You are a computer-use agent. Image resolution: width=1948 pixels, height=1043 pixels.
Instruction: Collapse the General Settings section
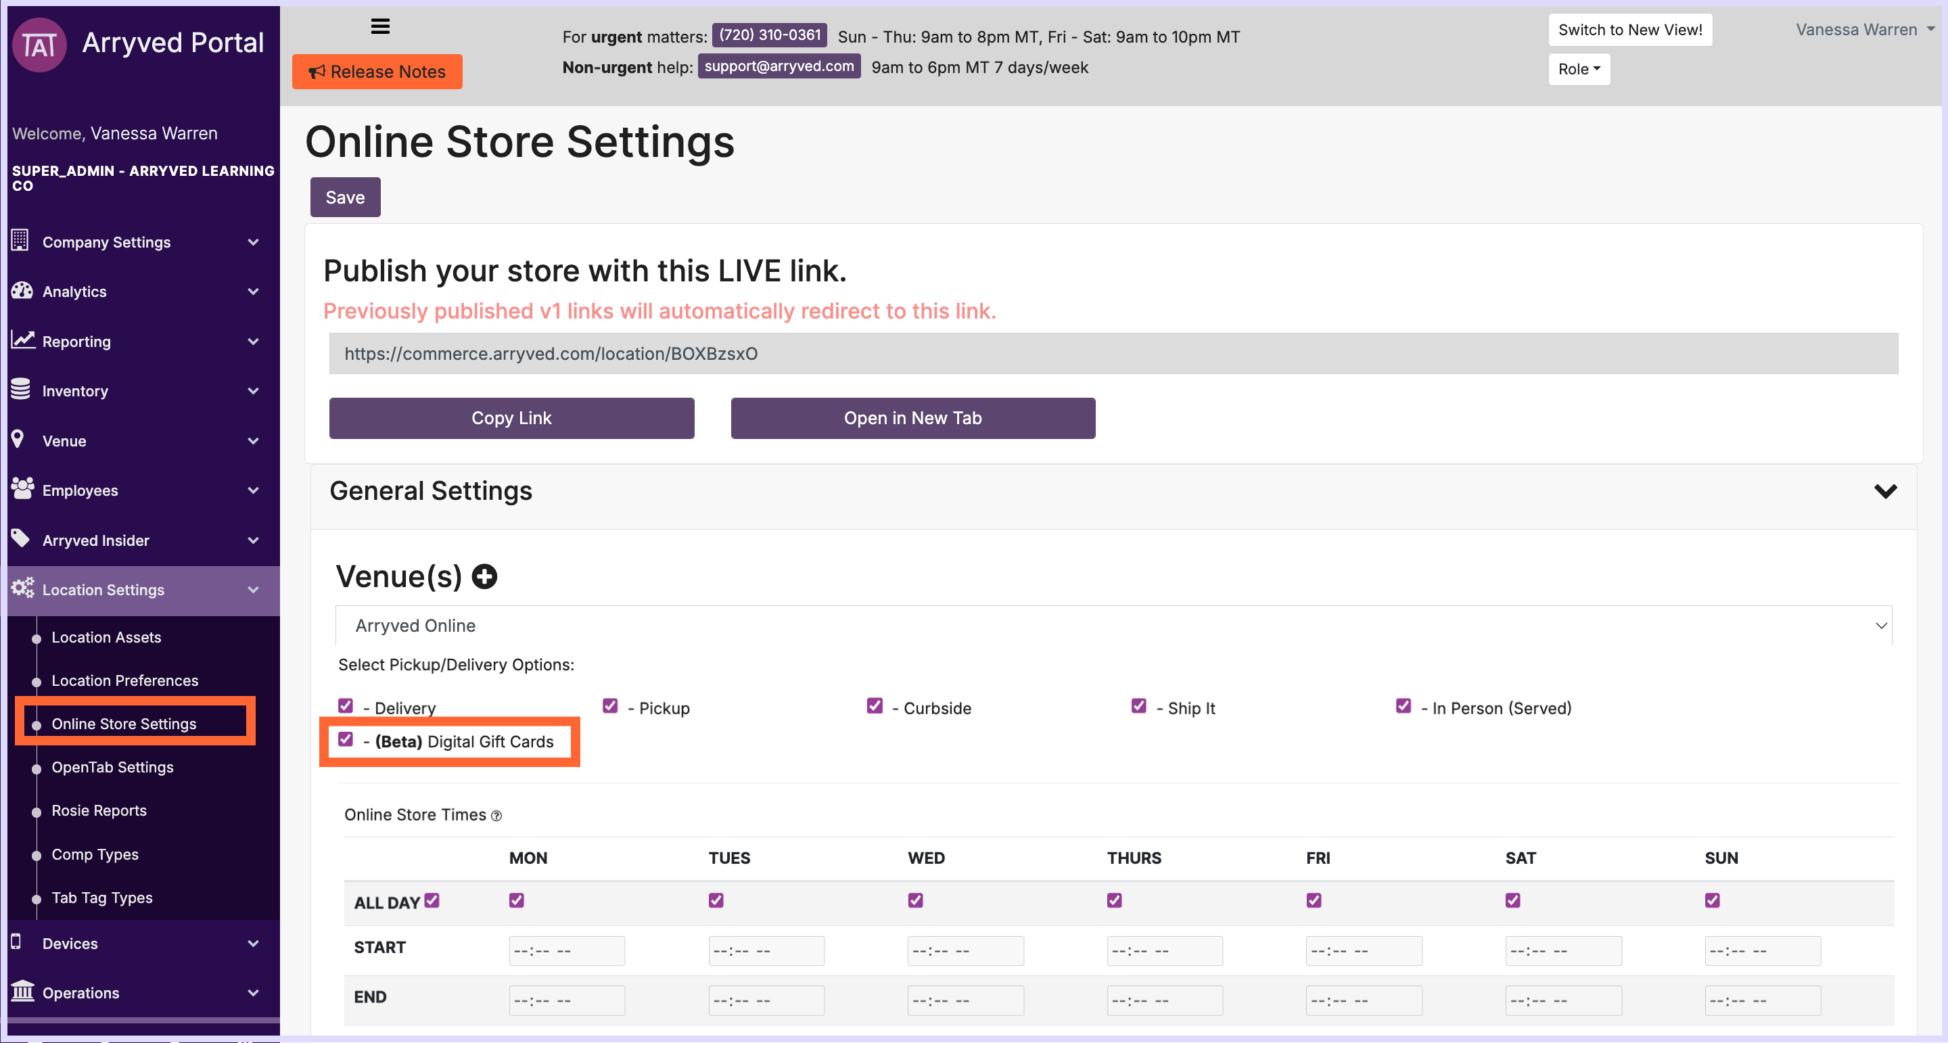click(1885, 492)
